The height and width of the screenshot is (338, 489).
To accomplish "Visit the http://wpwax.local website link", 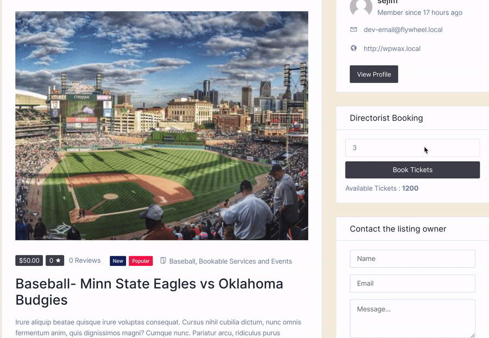I will point(392,49).
